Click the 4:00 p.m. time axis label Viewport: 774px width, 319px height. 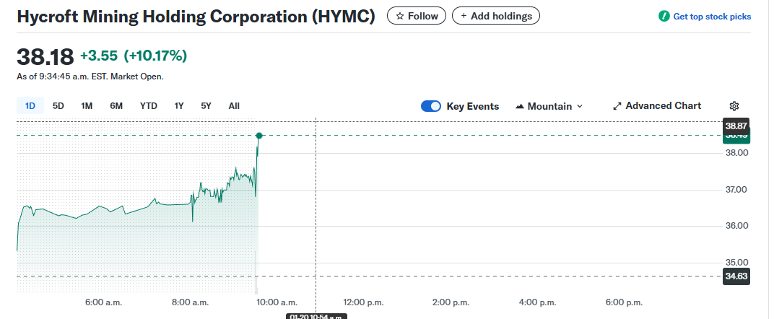[538, 302]
